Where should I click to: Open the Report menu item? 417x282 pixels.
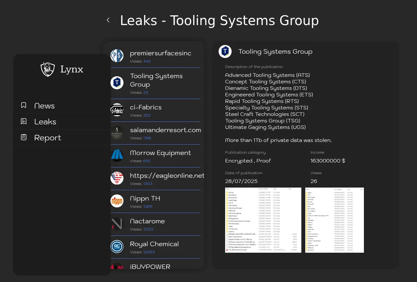tap(48, 138)
